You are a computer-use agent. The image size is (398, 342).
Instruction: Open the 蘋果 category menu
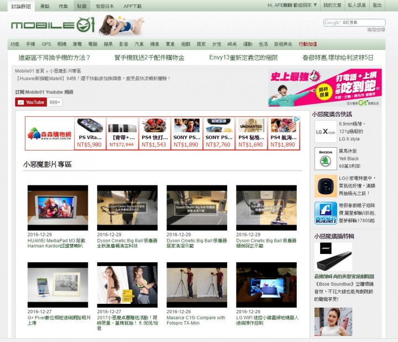tap(108, 44)
